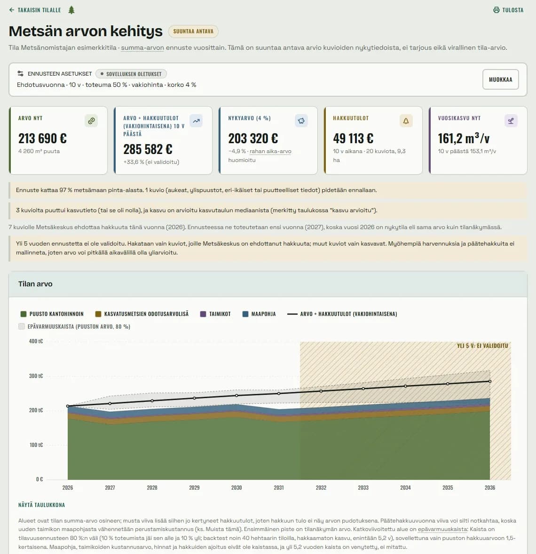This screenshot has width=536, height=554.
Task: Click the settings sliders icon in Ennusteen asetukset
Action: (21, 74)
